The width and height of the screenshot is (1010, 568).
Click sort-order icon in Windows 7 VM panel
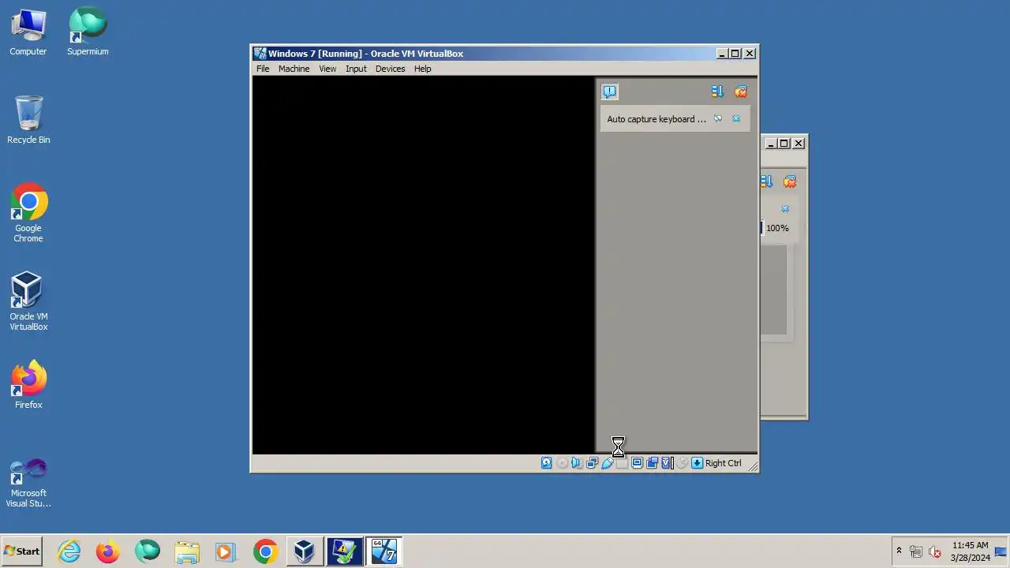(717, 92)
